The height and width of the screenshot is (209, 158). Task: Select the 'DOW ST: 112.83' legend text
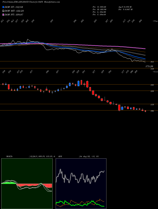pos(14,7)
